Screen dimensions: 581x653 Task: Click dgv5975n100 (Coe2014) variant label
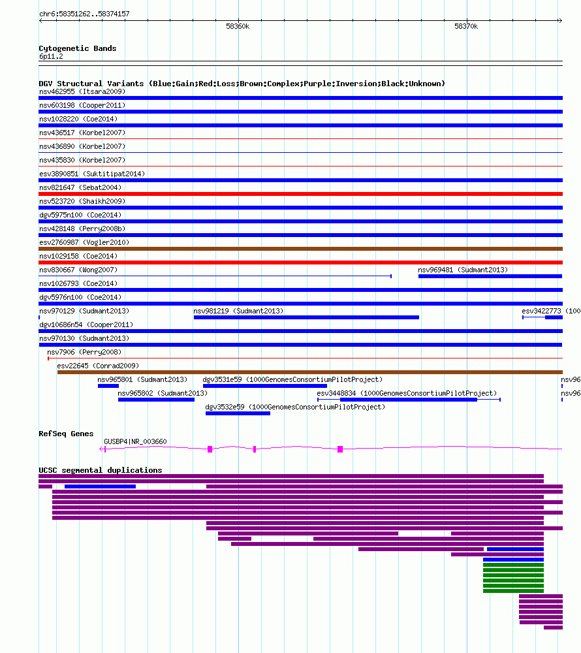click(80, 215)
